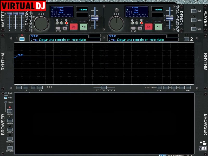The width and height of the screenshot is (208, 156).
Task: Click the +4 CBG button
Action: point(40,88)
